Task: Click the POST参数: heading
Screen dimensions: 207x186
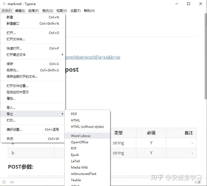Action: (21, 167)
